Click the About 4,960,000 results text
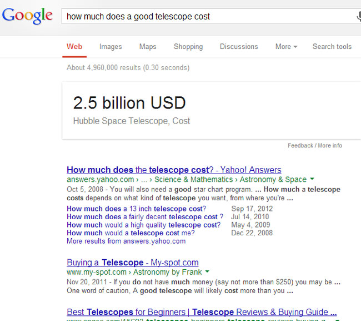Screen dimensions: 361x321 [128, 67]
